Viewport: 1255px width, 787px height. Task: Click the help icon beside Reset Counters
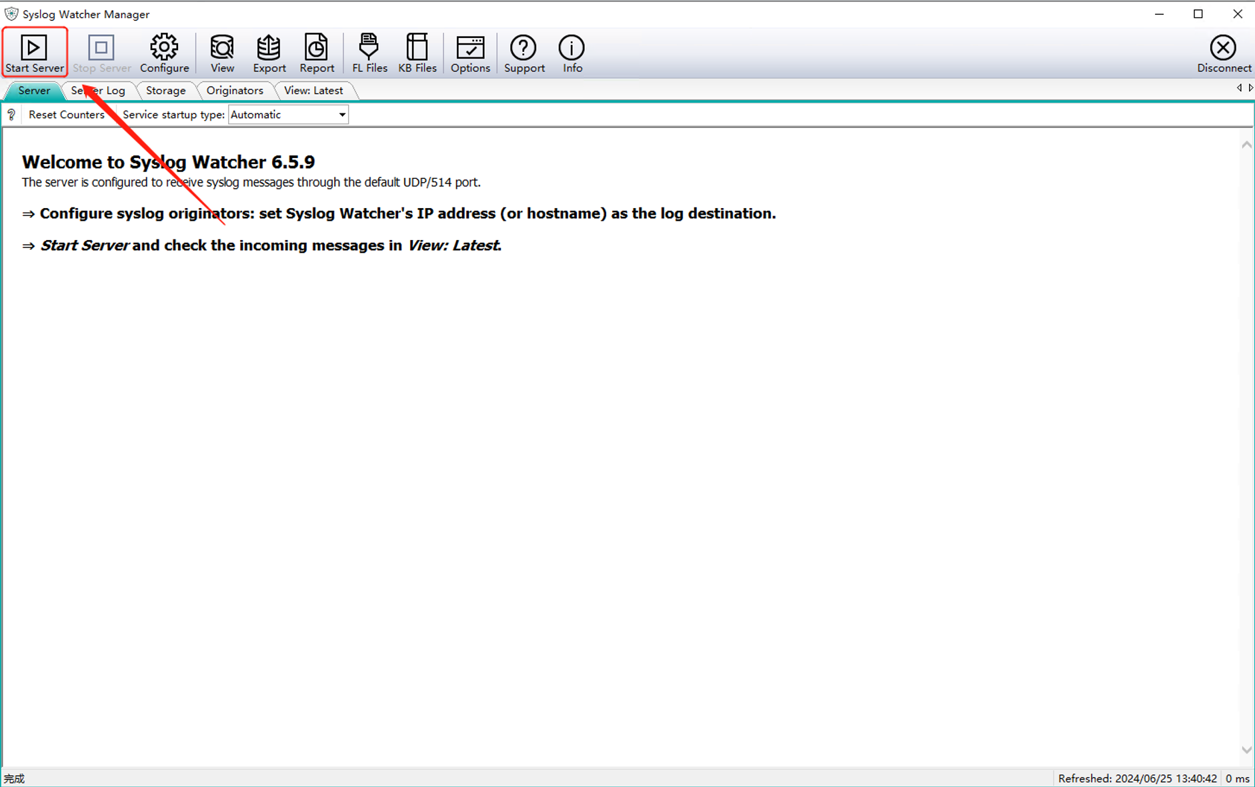coord(11,115)
